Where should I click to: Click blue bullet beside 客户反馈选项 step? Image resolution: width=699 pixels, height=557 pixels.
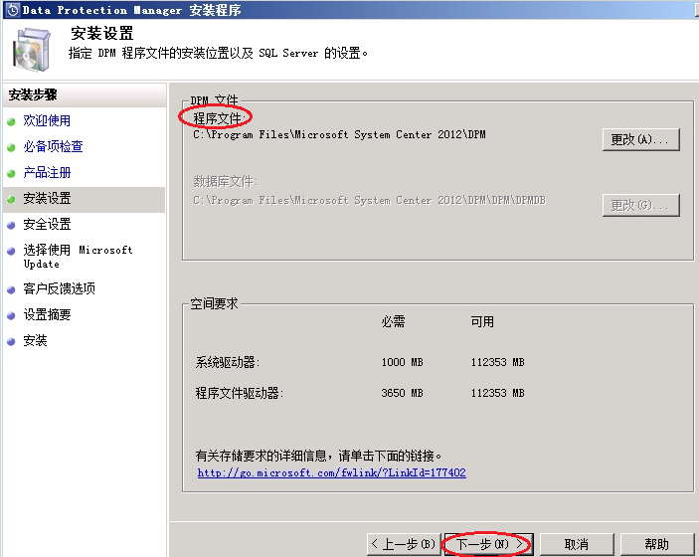click(x=11, y=289)
